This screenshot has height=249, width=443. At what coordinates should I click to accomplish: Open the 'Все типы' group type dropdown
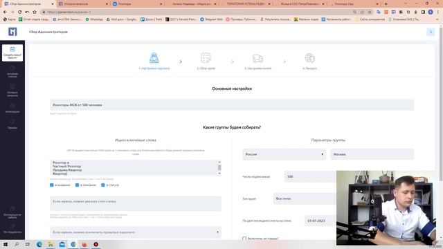tap(305, 199)
